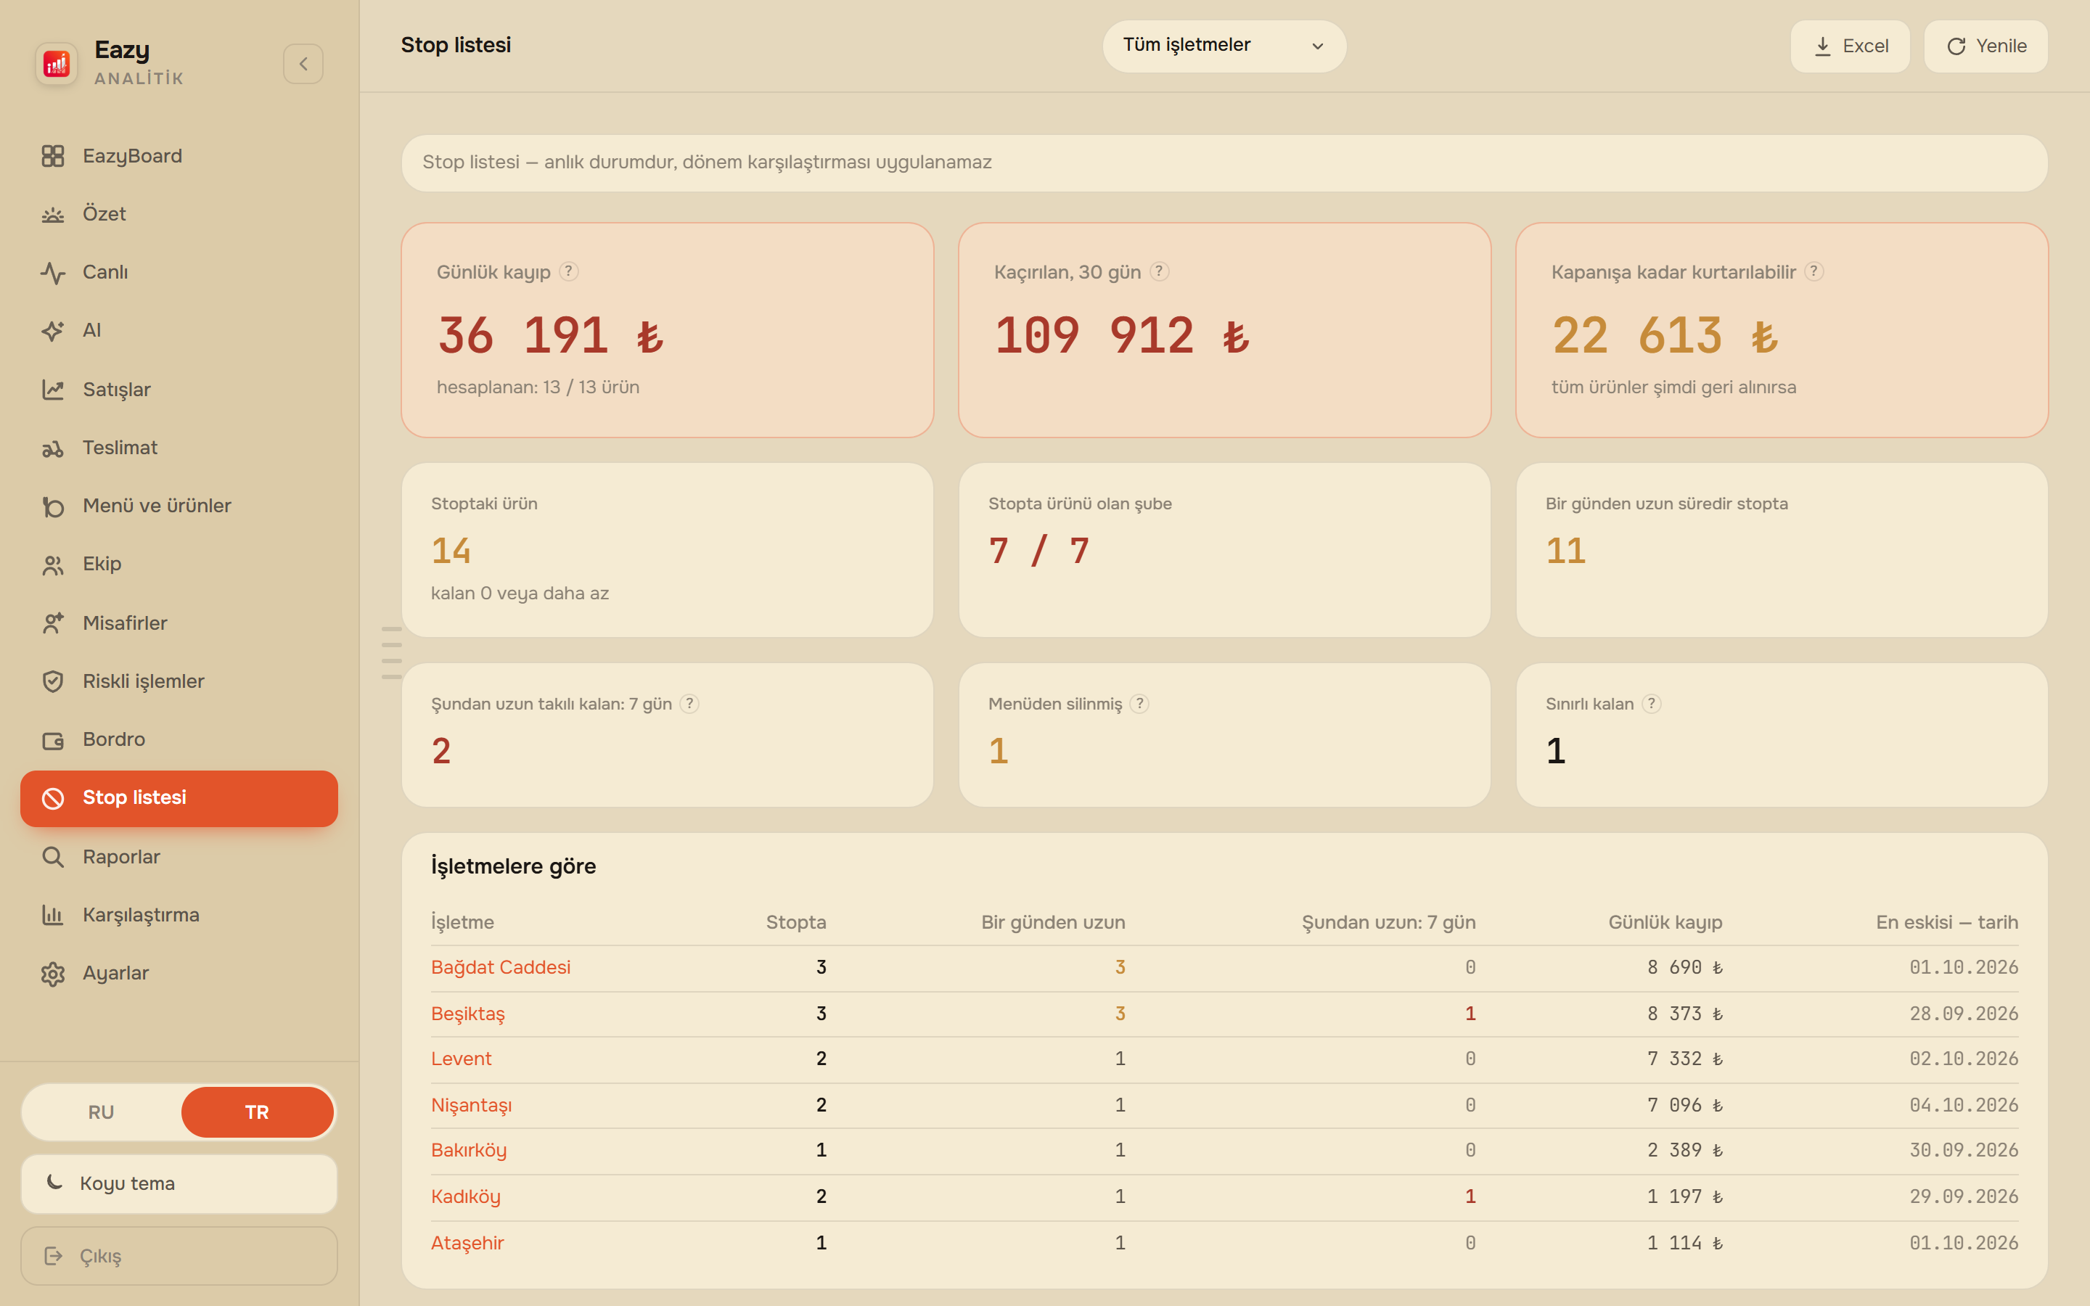
Task: Click the En eskisi — tarih column header
Action: tap(1946, 922)
